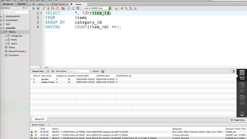Close the SQL File 4* tab
Viewport: 247px width, 139px height.
pos(67,4)
